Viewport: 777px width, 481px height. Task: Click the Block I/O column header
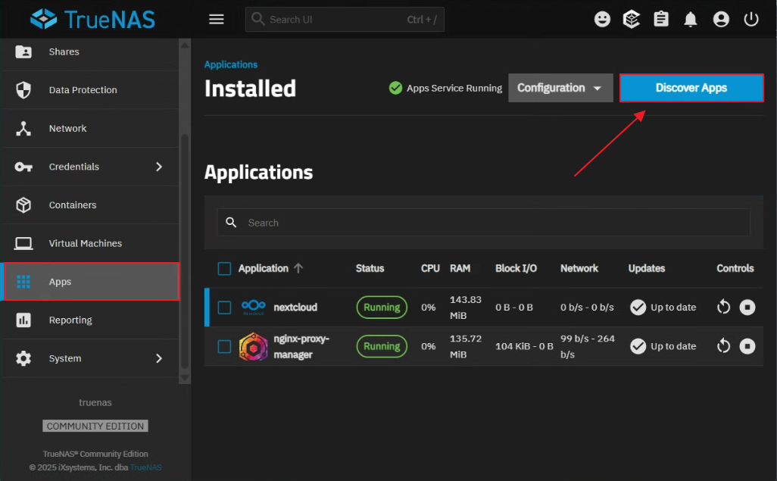click(516, 268)
